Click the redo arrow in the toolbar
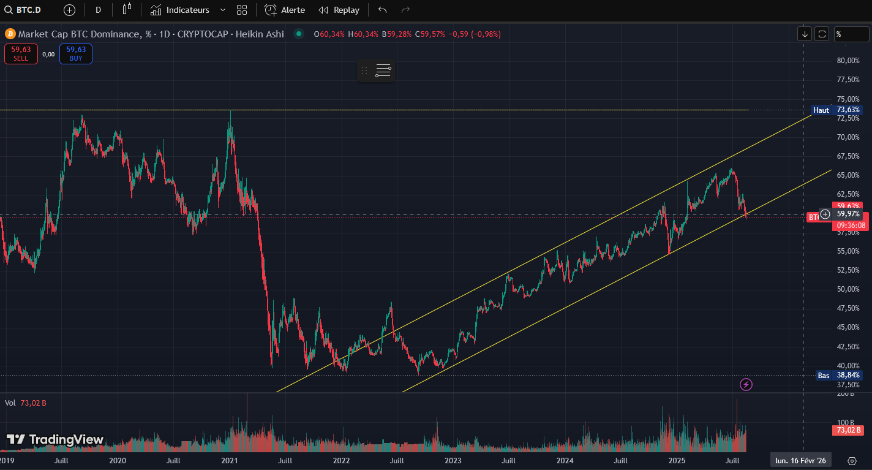The image size is (872, 470). coord(405,10)
